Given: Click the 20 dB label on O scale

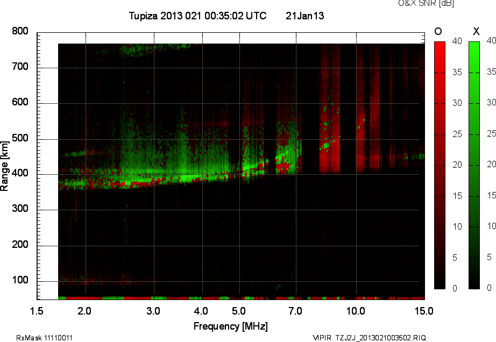Looking at the screenshot, I should 457,165.
